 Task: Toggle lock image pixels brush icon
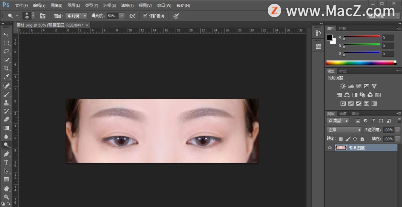[348, 139]
